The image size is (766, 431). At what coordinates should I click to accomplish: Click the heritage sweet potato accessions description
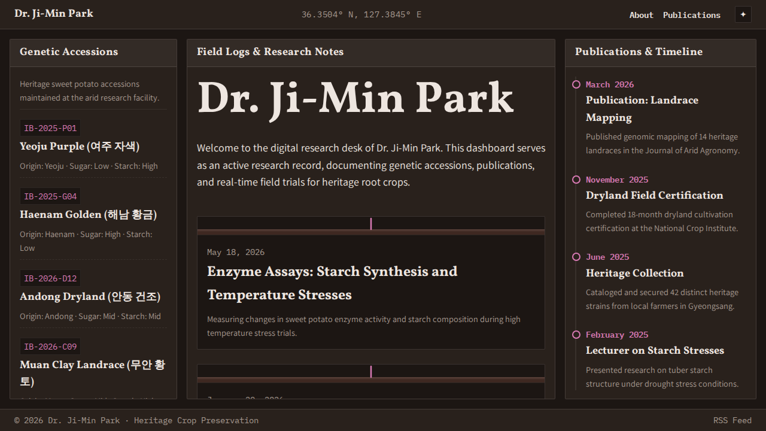pos(90,91)
